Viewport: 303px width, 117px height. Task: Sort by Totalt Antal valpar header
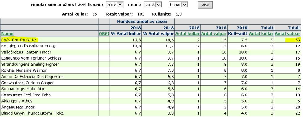tap(288, 34)
